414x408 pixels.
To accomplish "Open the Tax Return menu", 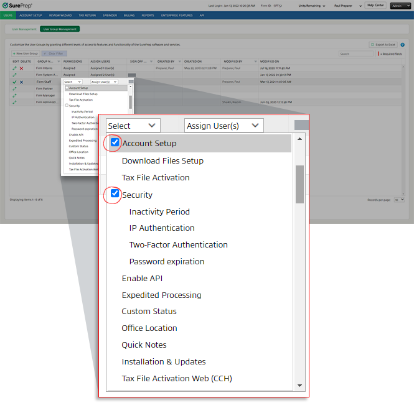I will pos(87,14).
